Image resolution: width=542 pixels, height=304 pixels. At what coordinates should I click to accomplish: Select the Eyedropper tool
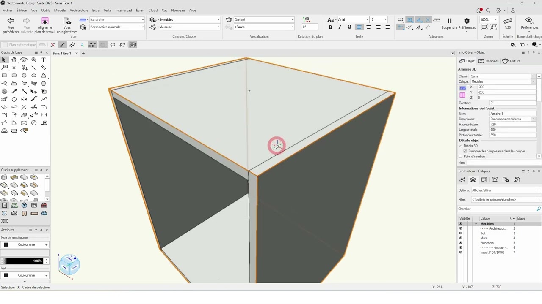click(x=14, y=91)
